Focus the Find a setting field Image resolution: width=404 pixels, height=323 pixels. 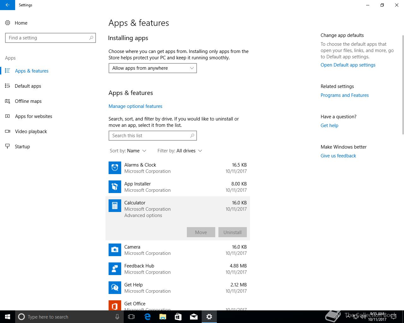coord(50,38)
